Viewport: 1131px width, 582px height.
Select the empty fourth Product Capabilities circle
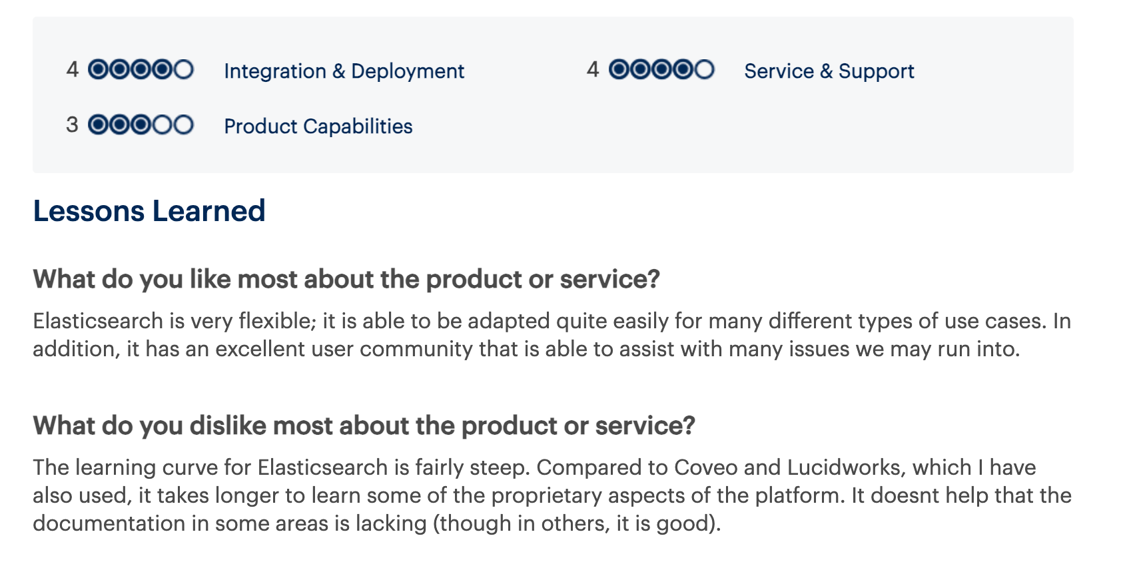[162, 125]
